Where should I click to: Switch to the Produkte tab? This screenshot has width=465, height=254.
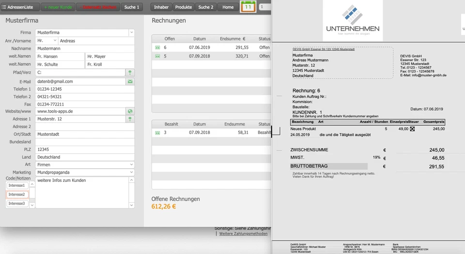click(x=184, y=7)
